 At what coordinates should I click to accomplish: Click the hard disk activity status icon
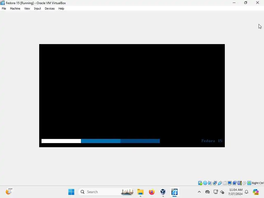click(x=200, y=183)
